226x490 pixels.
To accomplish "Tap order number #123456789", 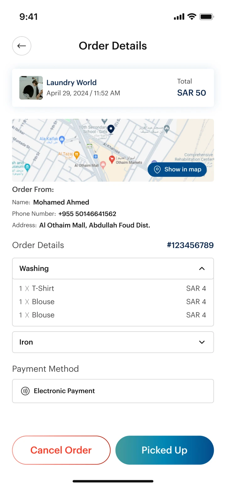I will coord(190,245).
